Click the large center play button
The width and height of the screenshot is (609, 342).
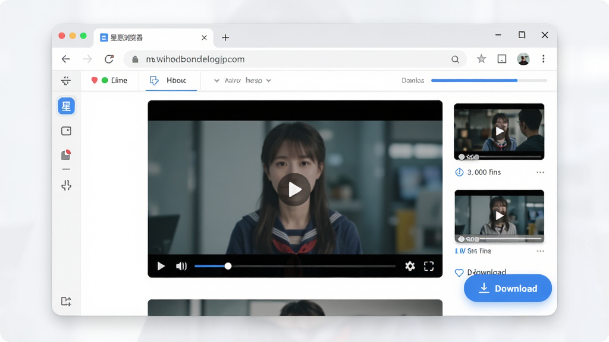pos(294,189)
